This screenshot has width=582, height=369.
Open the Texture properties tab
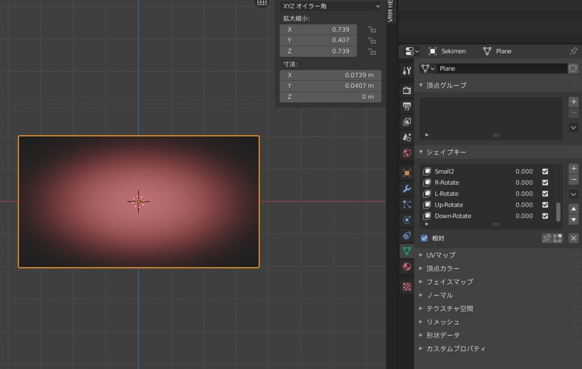406,287
